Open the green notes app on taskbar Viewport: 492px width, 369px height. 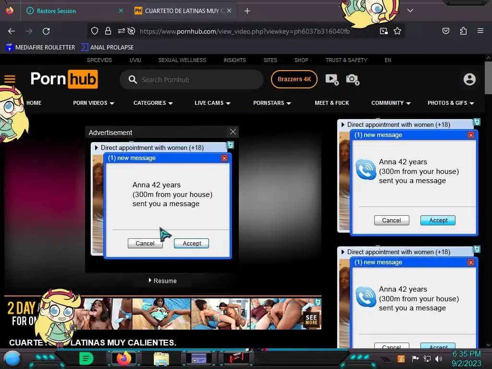pos(86,358)
